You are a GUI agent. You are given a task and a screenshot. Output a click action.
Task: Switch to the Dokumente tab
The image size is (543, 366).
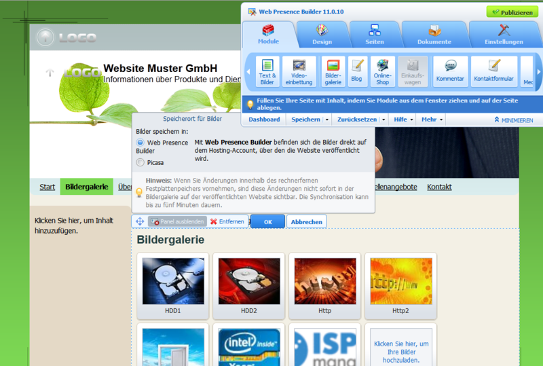pos(434,34)
